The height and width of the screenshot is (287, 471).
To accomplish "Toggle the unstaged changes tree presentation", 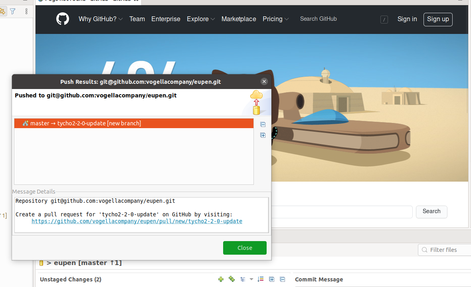I will (243, 279).
